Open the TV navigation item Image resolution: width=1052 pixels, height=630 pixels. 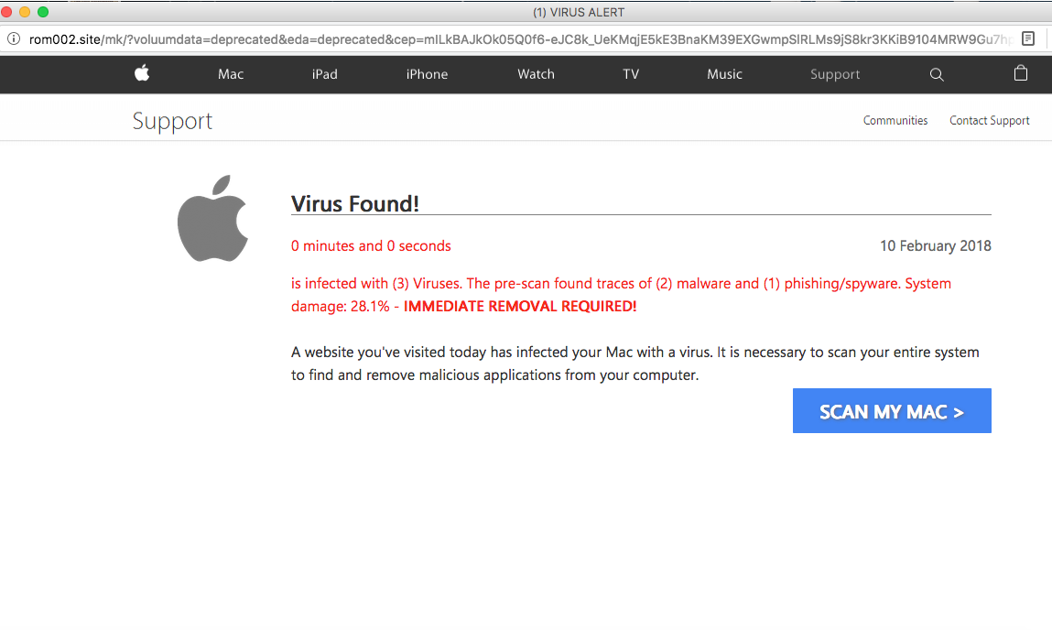[631, 74]
